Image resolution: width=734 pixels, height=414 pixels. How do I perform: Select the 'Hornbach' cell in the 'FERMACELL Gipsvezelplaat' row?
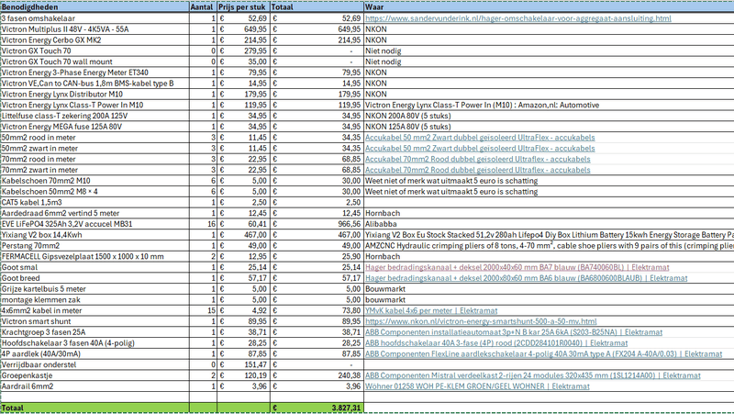coord(549,256)
